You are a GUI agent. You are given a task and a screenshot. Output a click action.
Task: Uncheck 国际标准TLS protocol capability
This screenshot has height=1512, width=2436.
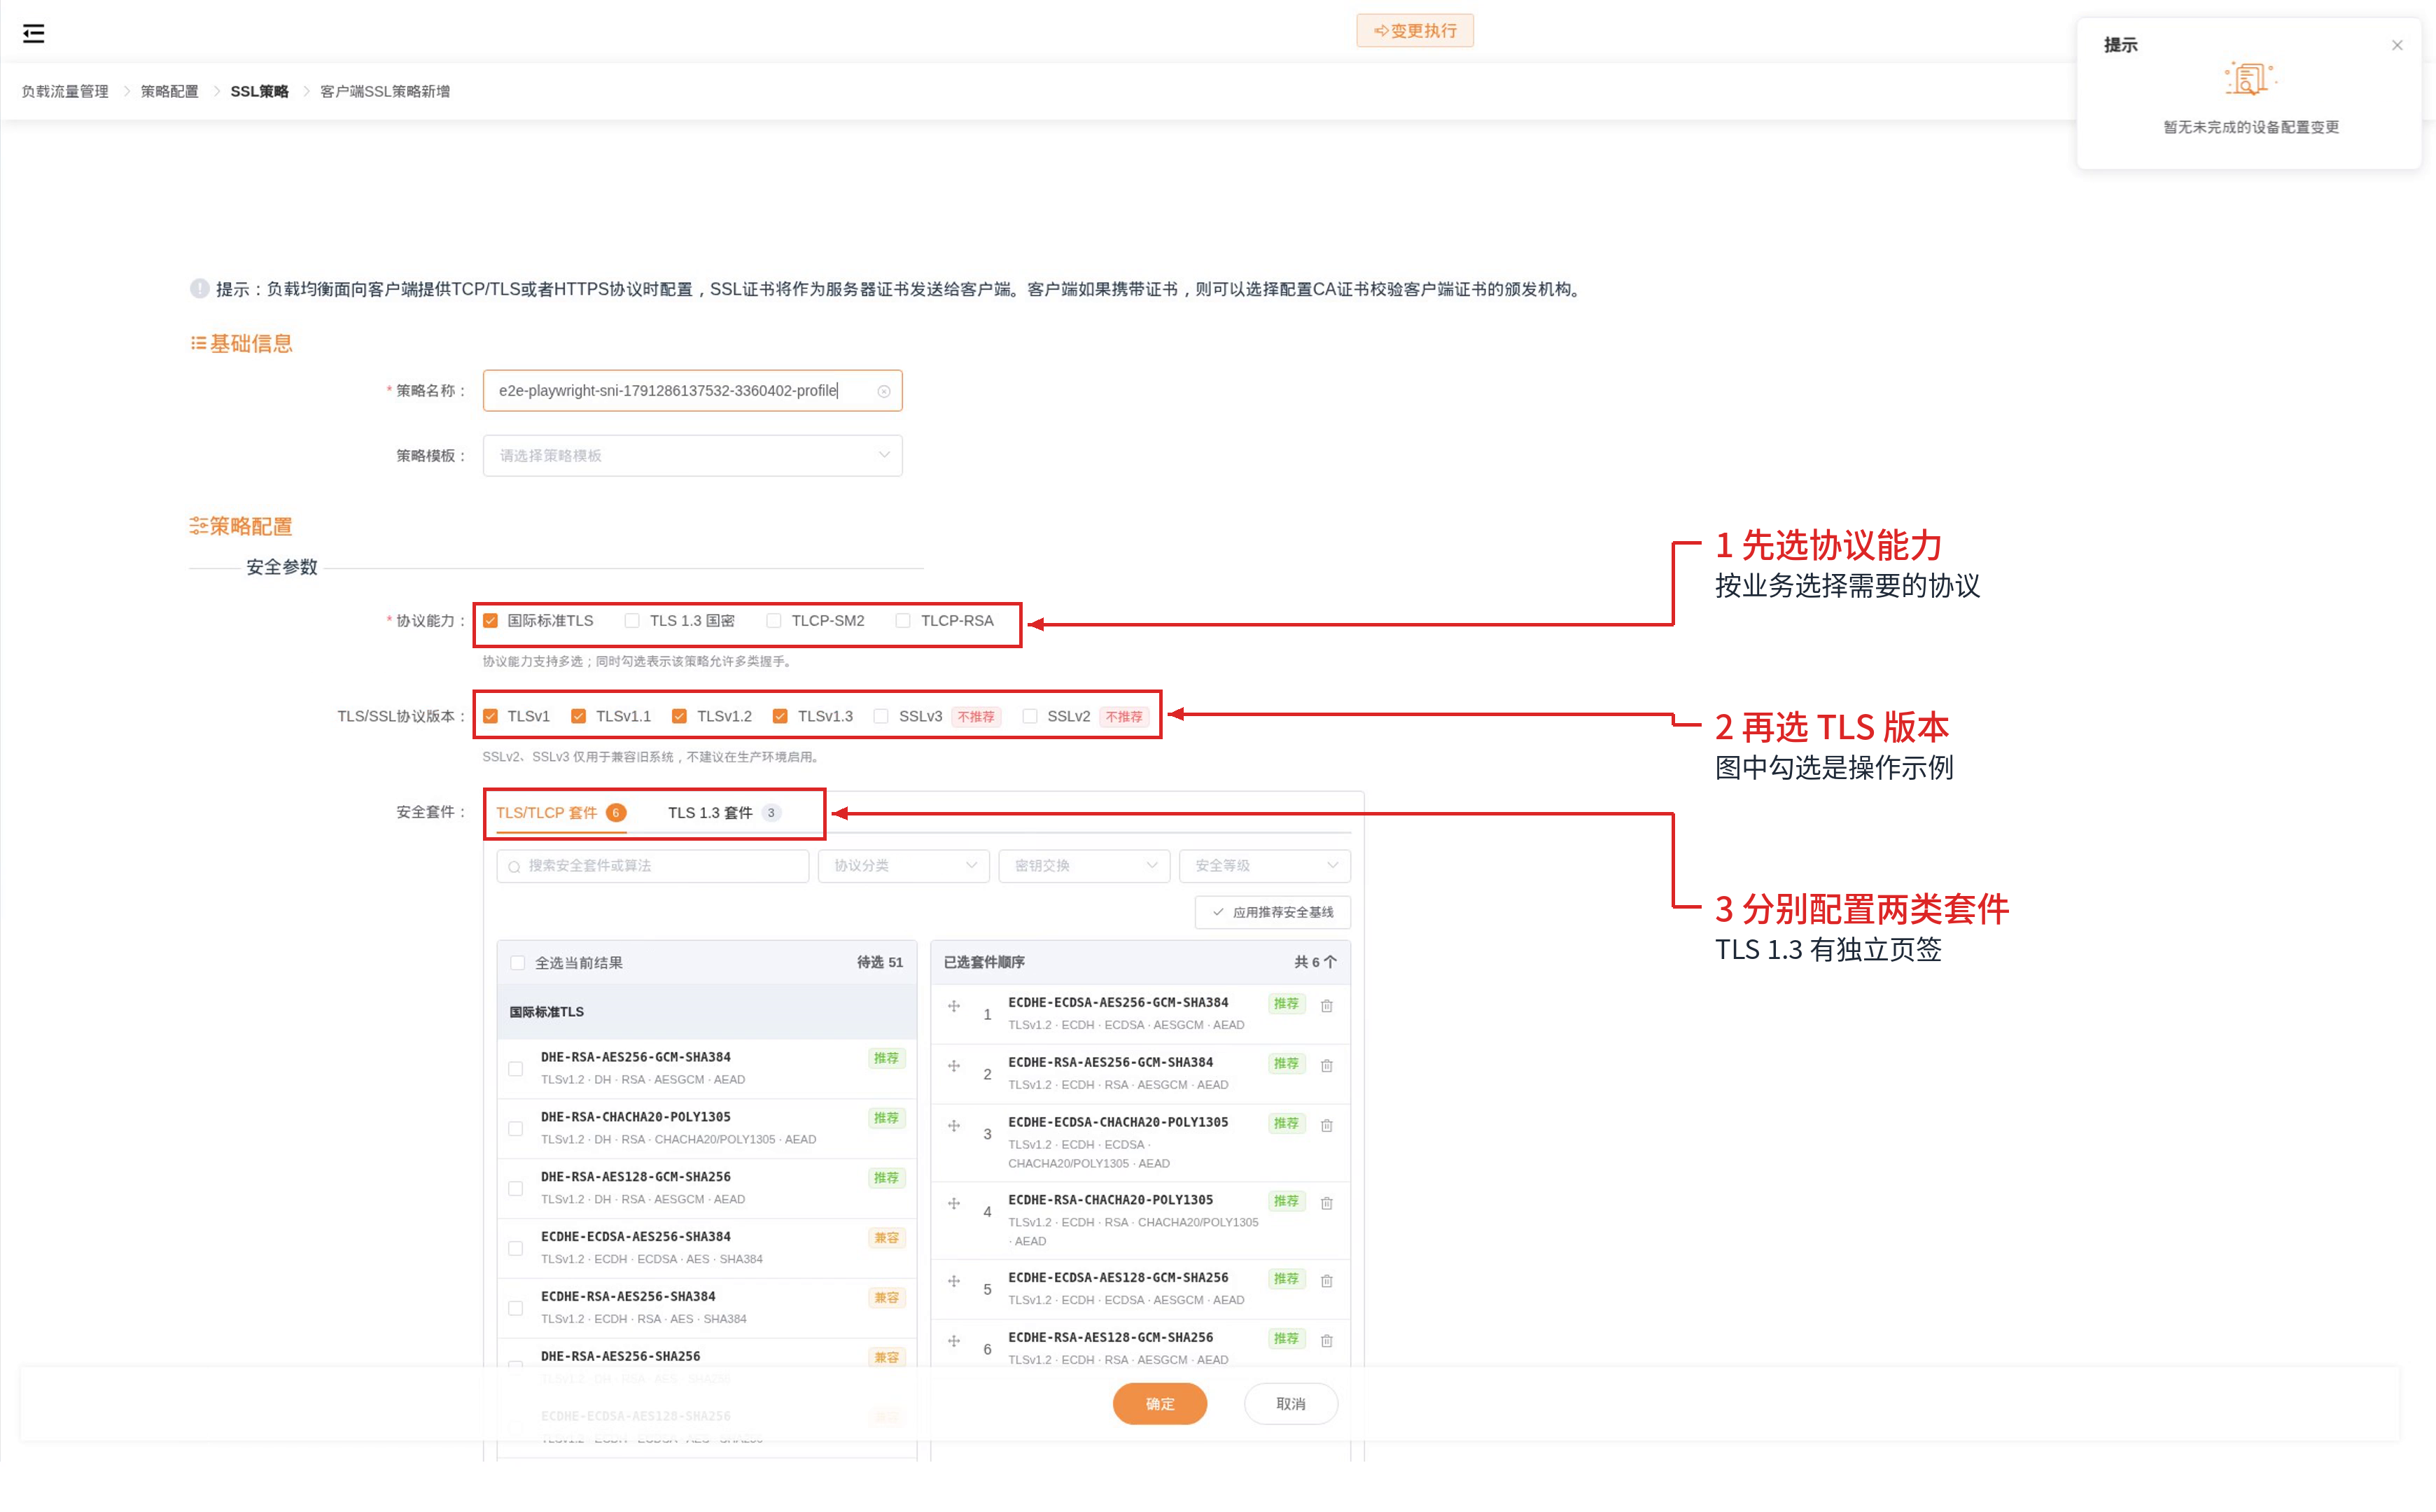(490, 621)
